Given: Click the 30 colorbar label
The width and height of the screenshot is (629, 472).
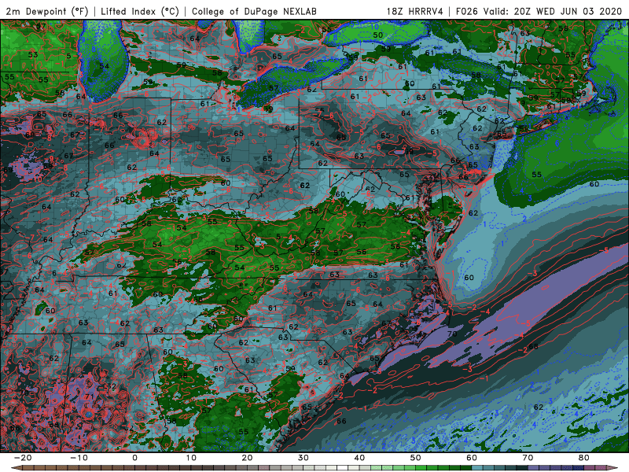Looking at the screenshot, I should tap(303, 458).
